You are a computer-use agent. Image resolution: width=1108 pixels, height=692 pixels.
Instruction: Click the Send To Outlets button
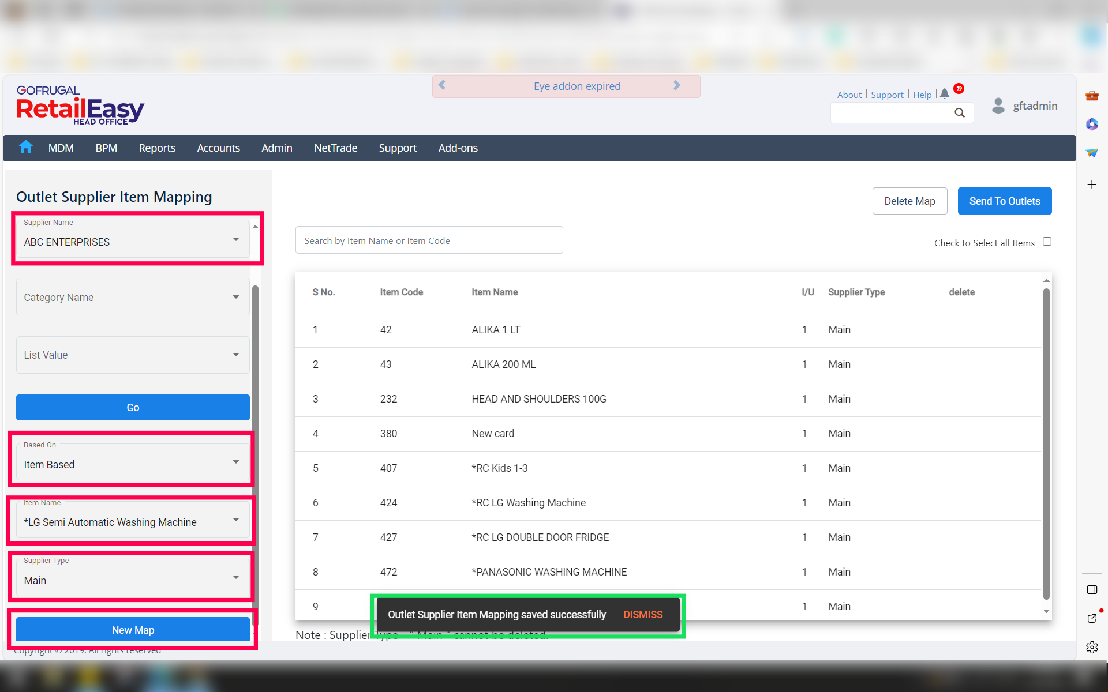coord(1004,201)
